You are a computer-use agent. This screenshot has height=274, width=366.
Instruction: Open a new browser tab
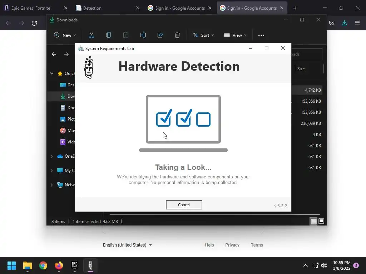pos(295,8)
